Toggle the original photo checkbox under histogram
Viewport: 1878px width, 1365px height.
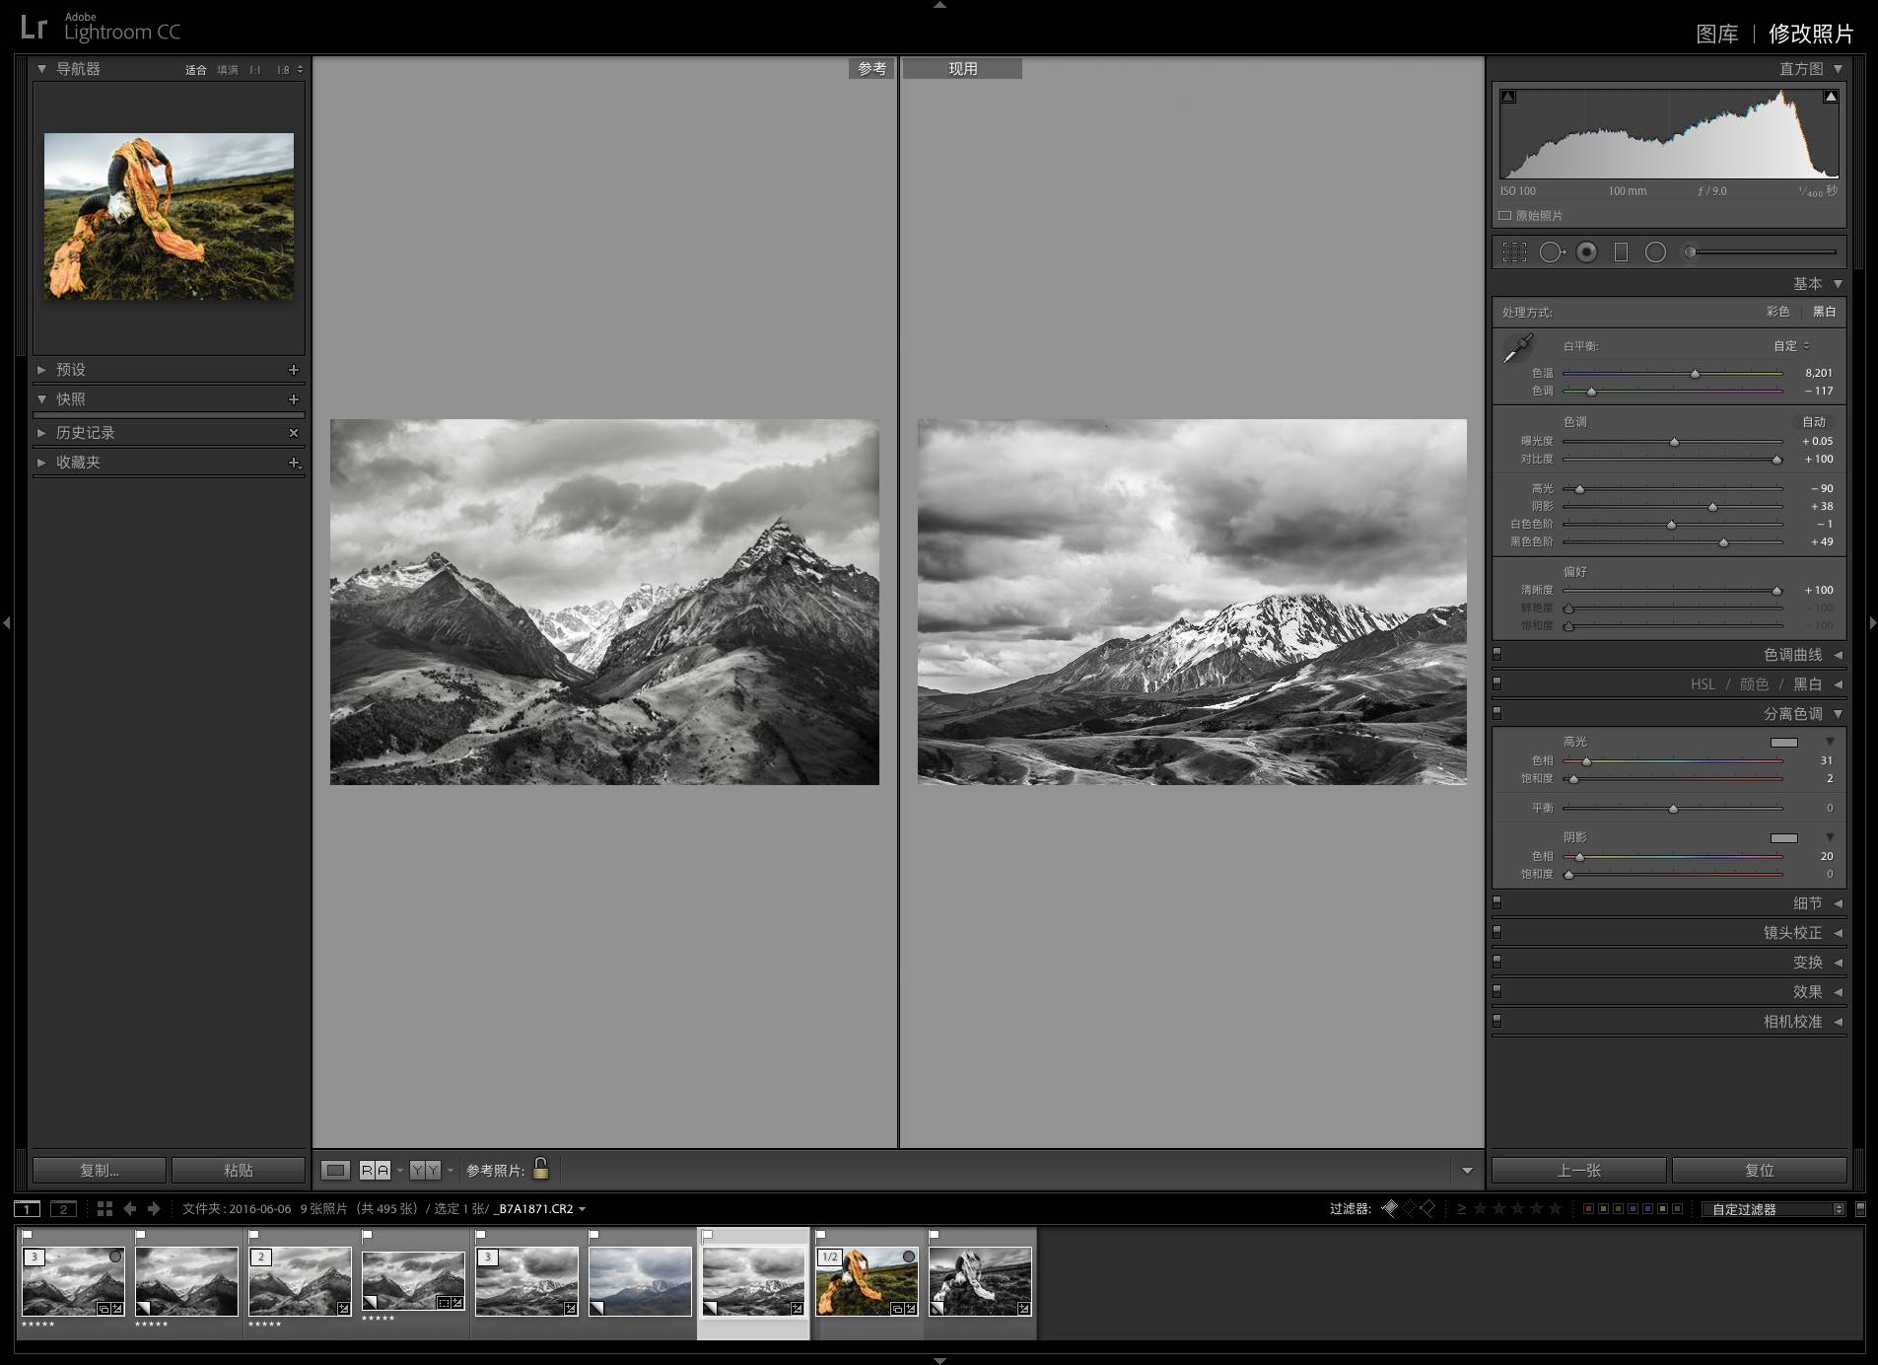tap(1505, 216)
